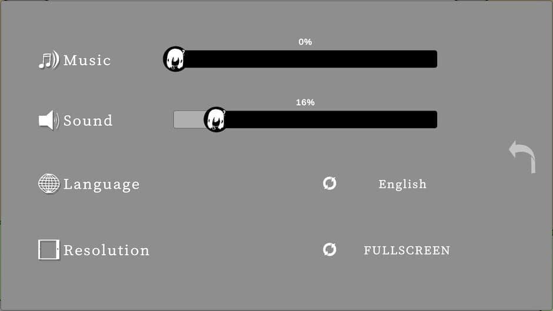This screenshot has height=311, width=553.
Task: Click the Sound label text
Action: click(x=88, y=121)
